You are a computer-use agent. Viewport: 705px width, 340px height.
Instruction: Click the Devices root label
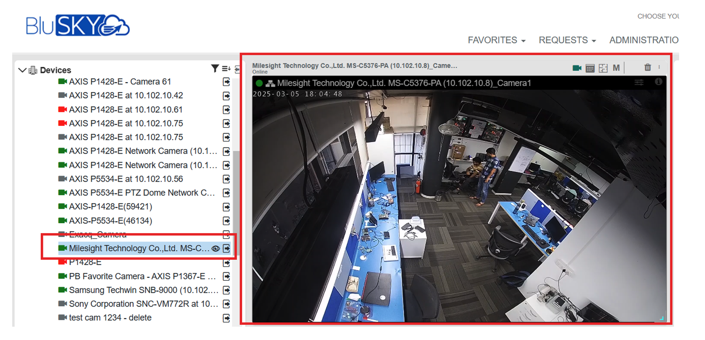pos(56,70)
